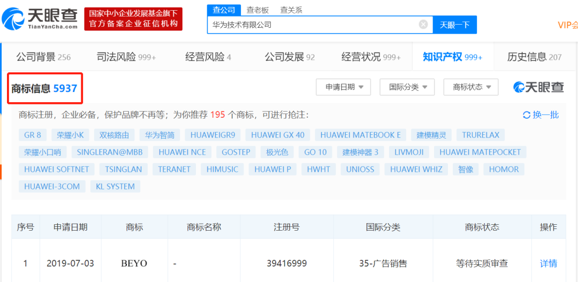Select the TRURELAX trademark tag
Viewport: 578px width, 282px height.
point(480,135)
